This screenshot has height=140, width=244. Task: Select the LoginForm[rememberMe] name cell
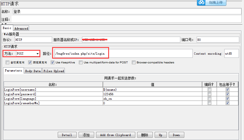(53, 103)
